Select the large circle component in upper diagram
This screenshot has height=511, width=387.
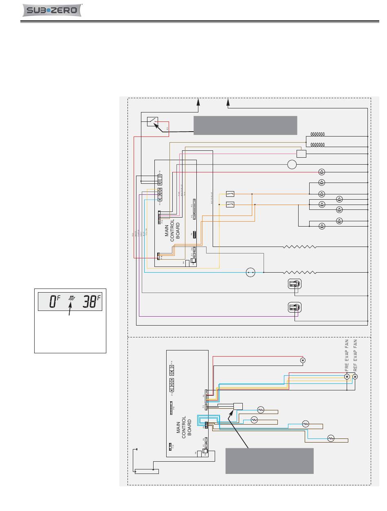click(292, 165)
